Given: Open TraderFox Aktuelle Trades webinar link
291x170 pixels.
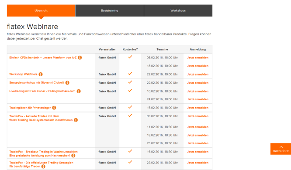Looking at the screenshot, I should tap(41, 118).
